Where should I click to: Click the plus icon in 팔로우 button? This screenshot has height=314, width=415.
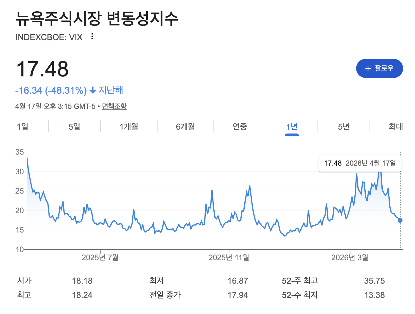click(x=368, y=68)
